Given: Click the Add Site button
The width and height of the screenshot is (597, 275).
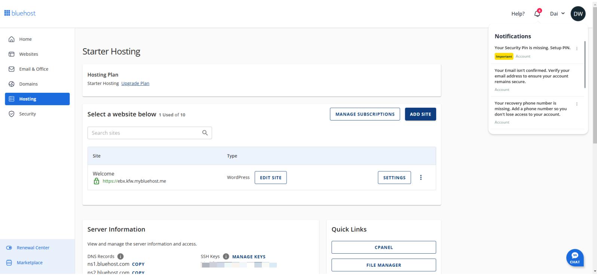Looking at the screenshot, I should pyautogui.click(x=420, y=114).
